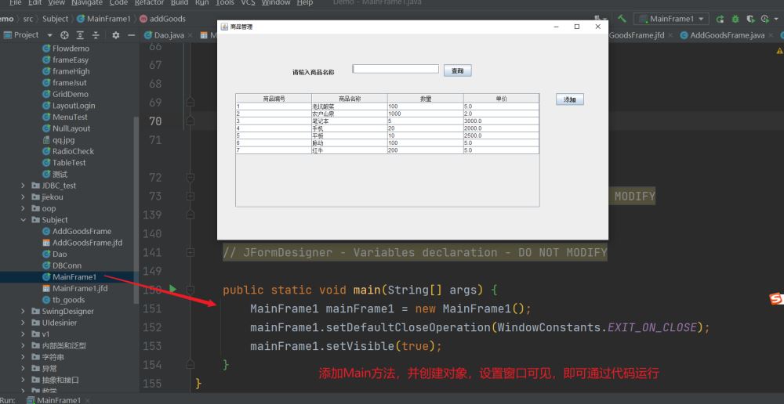Open the Project view type dropdown
Viewport: 784px width, 404px height.
click(49, 35)
